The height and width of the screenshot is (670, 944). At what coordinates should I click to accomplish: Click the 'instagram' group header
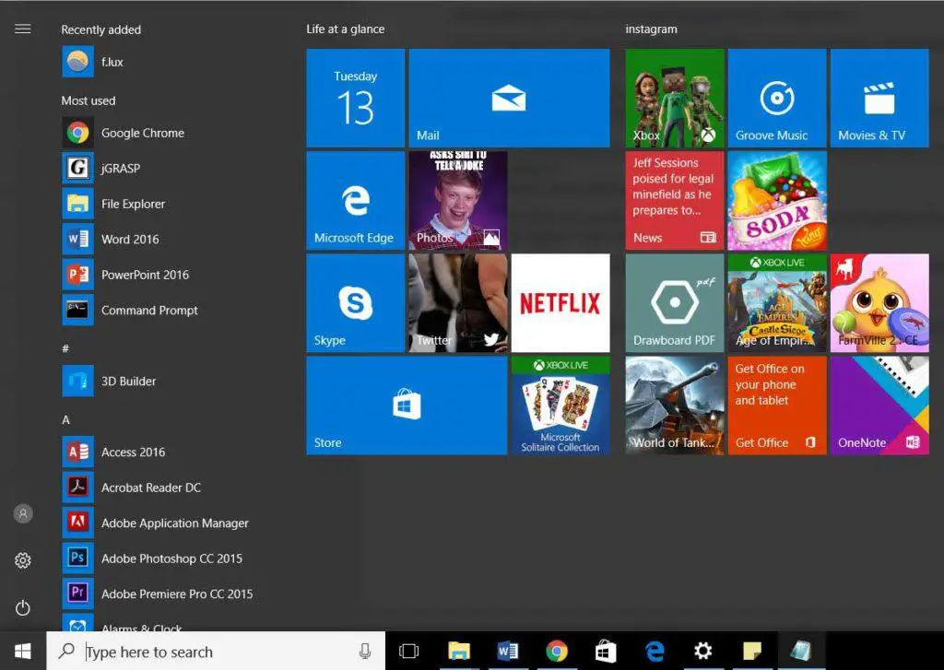pos(652,29)
